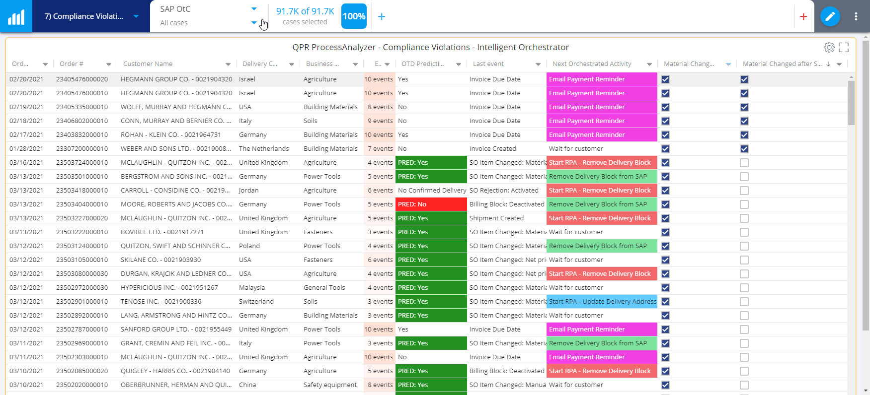This screenshot has width=870, height=395.
Task: Click Shipment Created last event cell
Action: (496, 218)
